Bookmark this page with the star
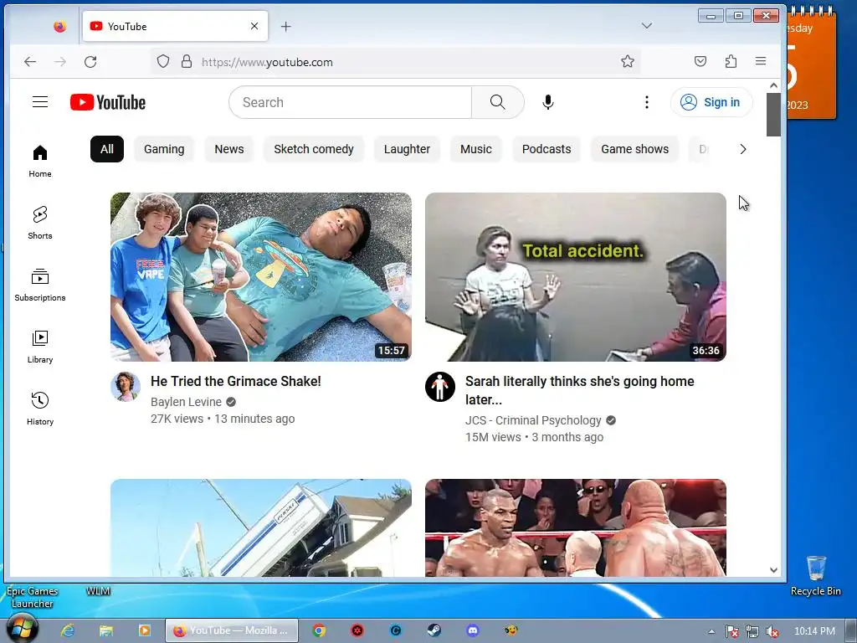Viewport: 857px width, 643px height. click(628, 61)
